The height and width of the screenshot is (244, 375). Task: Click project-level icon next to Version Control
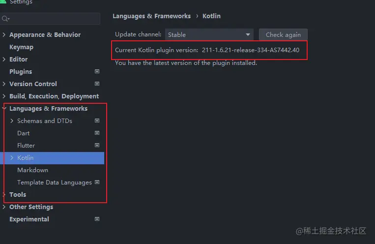97,84
